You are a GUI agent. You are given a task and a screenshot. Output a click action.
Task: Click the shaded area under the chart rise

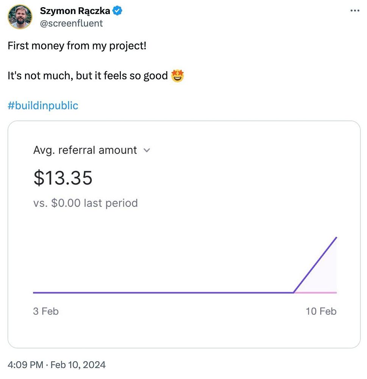tap(325, 277)
